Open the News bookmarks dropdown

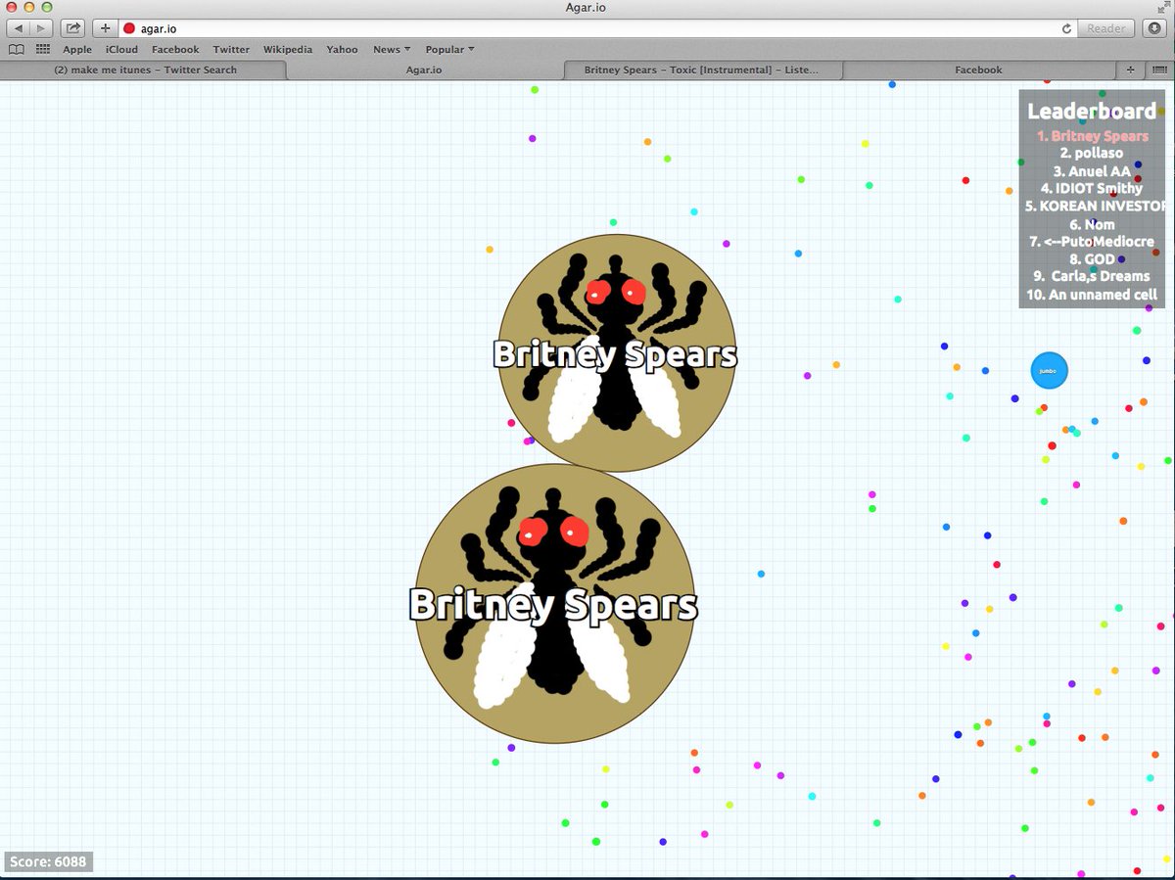392,49
